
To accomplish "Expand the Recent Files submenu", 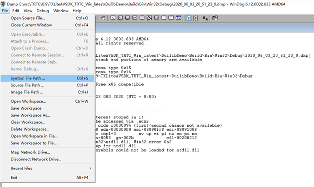I will pos(48,168).
